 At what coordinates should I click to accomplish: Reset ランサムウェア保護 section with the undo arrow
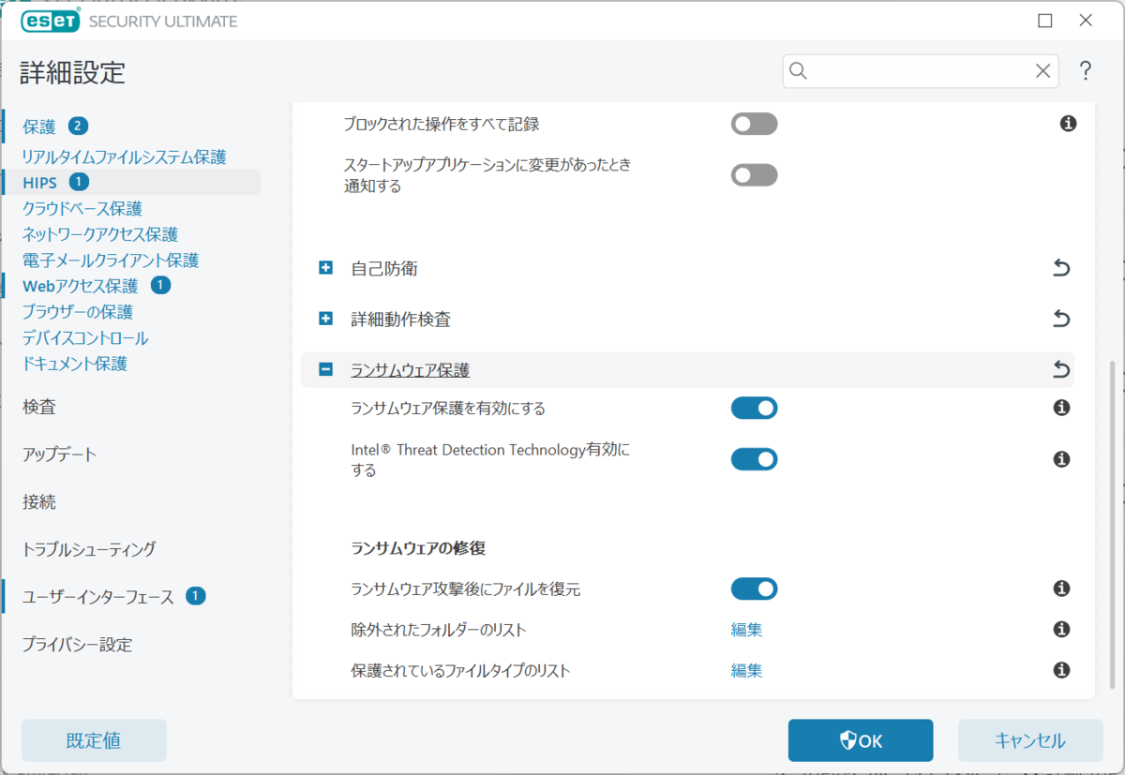tap(1061, 370)
